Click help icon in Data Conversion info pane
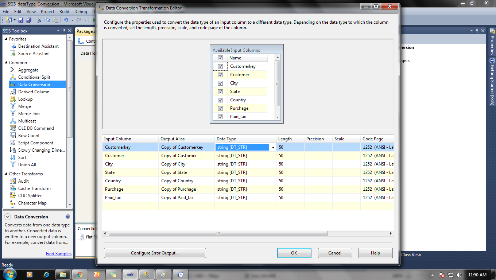 tap(68, 217)
